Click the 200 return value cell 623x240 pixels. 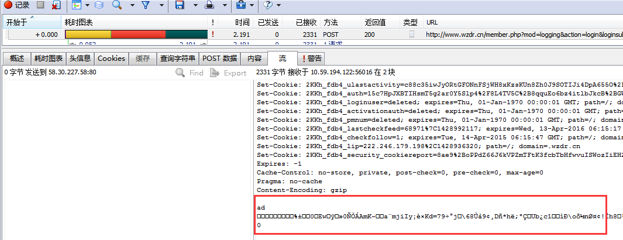369,35
